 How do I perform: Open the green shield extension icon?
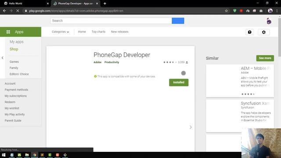(234, 11)
